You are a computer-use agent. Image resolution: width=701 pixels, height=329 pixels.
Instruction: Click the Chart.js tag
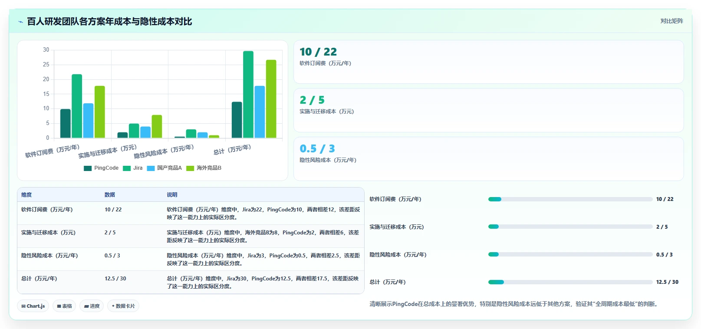pyautogui.click(x=33, y=306)
